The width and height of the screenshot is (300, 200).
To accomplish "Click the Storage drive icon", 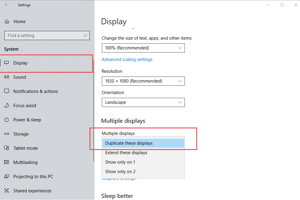I will pos(7,134).
